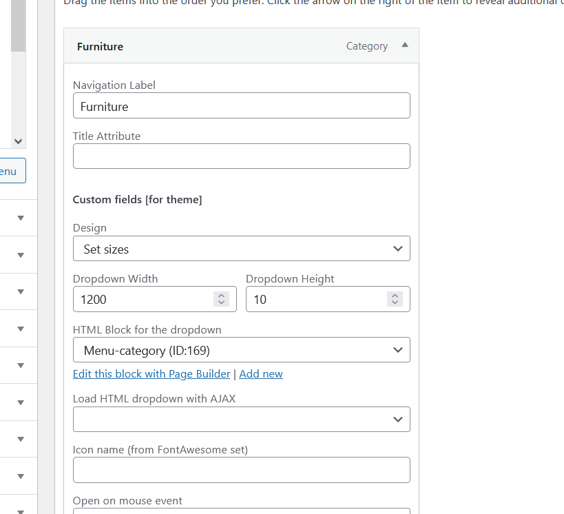Image resolution: width=564 pixels, height=514 pixels.
Task: Collapse the Furniture menu item arrow
Action: coord(405,45)
